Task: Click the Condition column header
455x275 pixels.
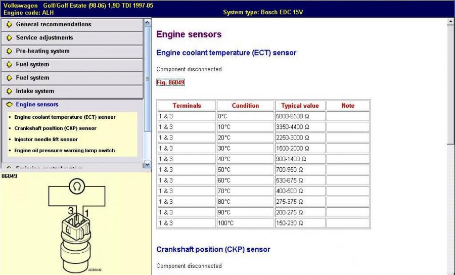Action: click(245, 106)
